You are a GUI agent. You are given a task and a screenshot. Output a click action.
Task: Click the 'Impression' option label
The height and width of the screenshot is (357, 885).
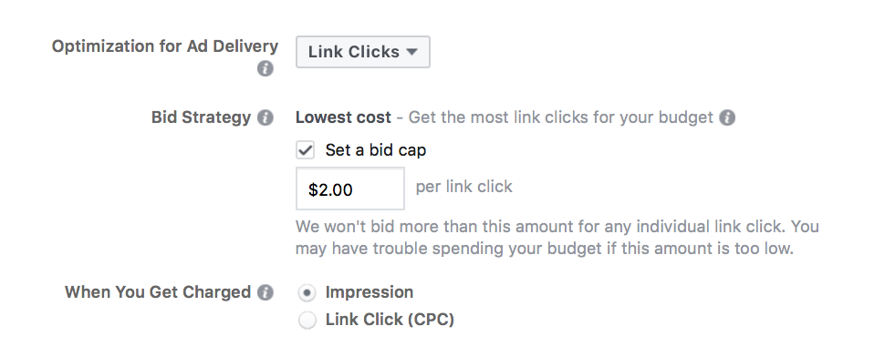(x=370, y=292)
